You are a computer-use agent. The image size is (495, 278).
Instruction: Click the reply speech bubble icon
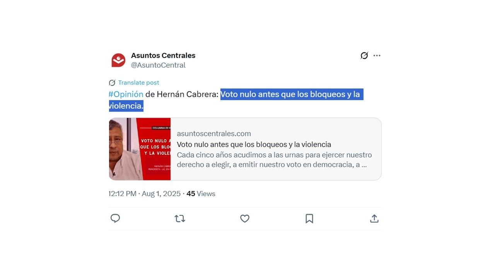(115, 219)
